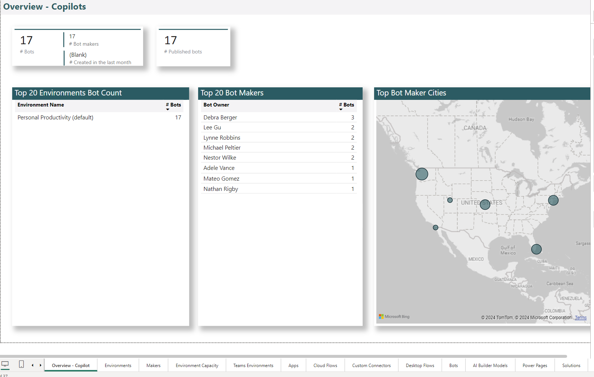Click the US East Coast map bubble
This screenshot has width=594, height=377.
[x=553, y=200]
